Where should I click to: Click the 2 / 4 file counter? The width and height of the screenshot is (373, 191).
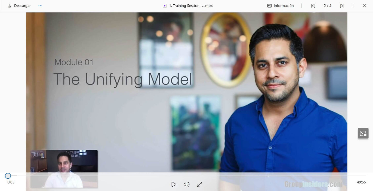pyautogui.click(x=327, y=6)
